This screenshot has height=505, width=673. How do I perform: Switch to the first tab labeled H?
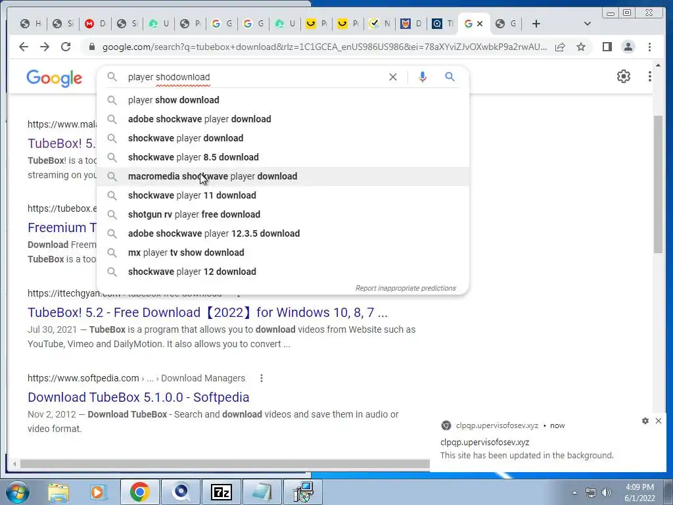tap(31, 24)
